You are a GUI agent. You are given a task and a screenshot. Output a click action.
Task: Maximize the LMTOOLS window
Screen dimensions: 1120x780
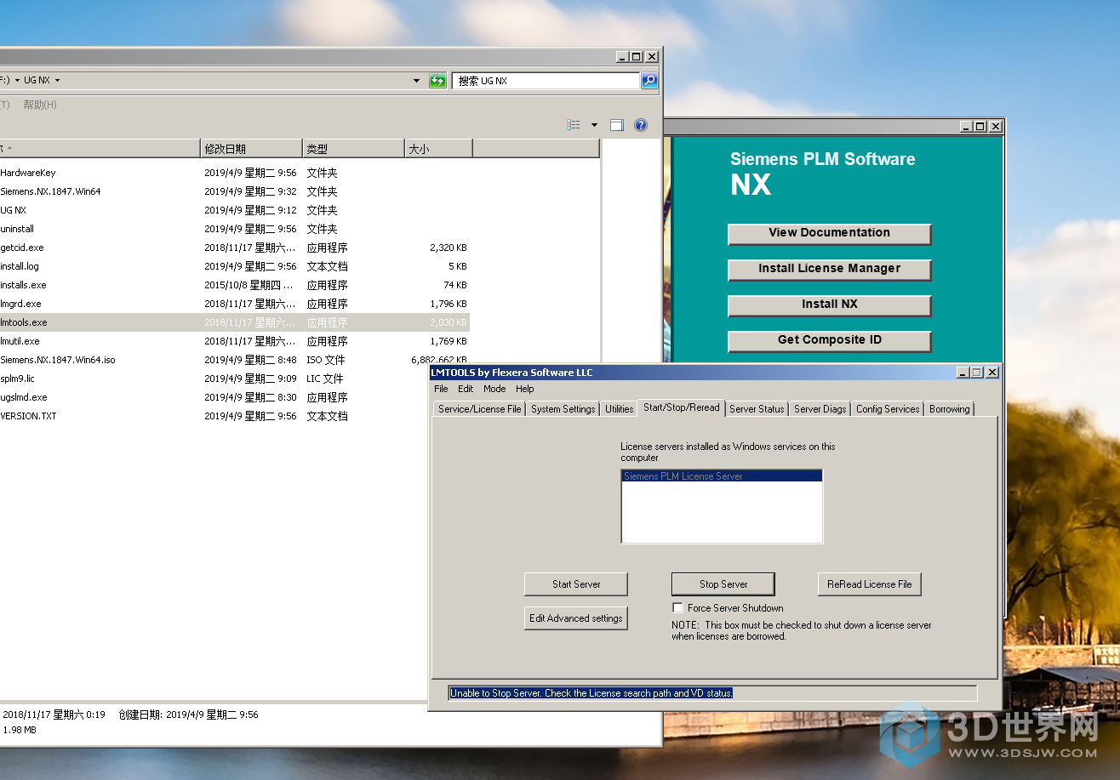pyautogui.click(x=977, y=373)
